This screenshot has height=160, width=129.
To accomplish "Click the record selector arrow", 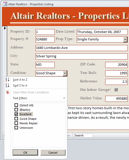I will [5, 28].
